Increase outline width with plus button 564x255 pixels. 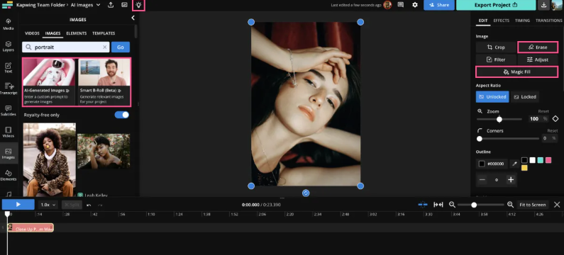point(511,180)
